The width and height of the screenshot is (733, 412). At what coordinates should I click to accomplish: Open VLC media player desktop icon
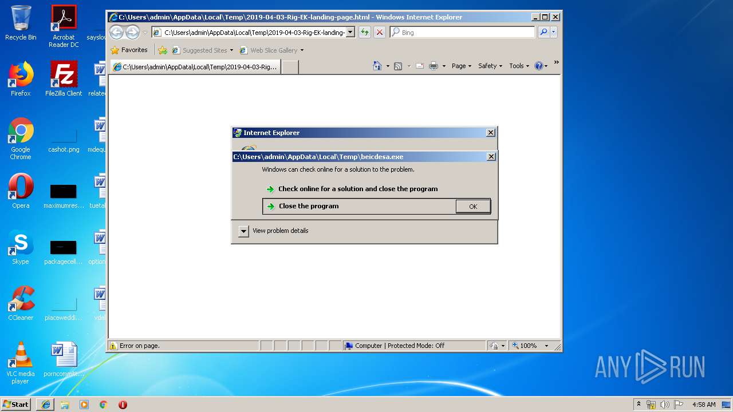click(21, 363)
